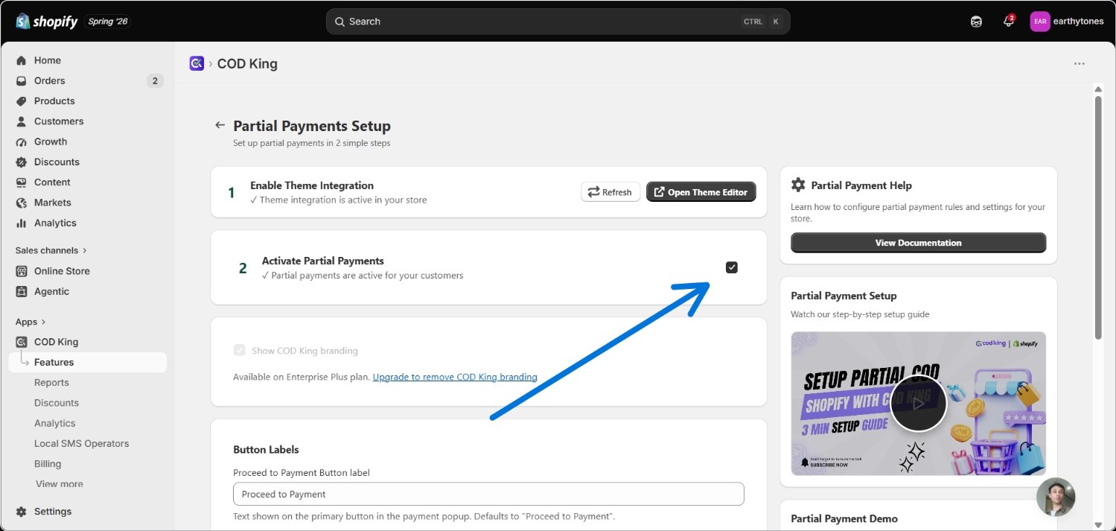
Task: Click the Online Store icon
Action: 21,271
